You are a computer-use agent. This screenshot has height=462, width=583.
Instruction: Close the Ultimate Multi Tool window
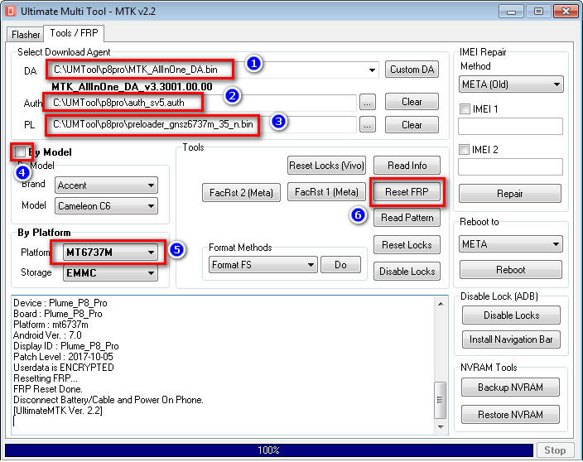(x=566, y=12)
